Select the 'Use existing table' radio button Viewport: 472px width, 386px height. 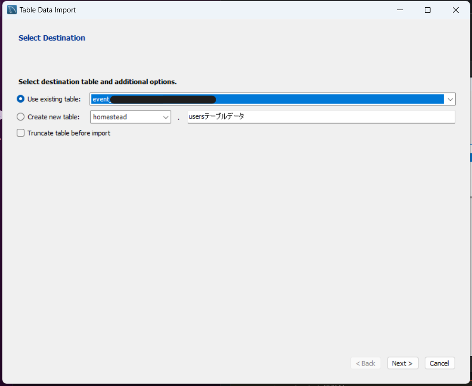click(x=21, y=99)
